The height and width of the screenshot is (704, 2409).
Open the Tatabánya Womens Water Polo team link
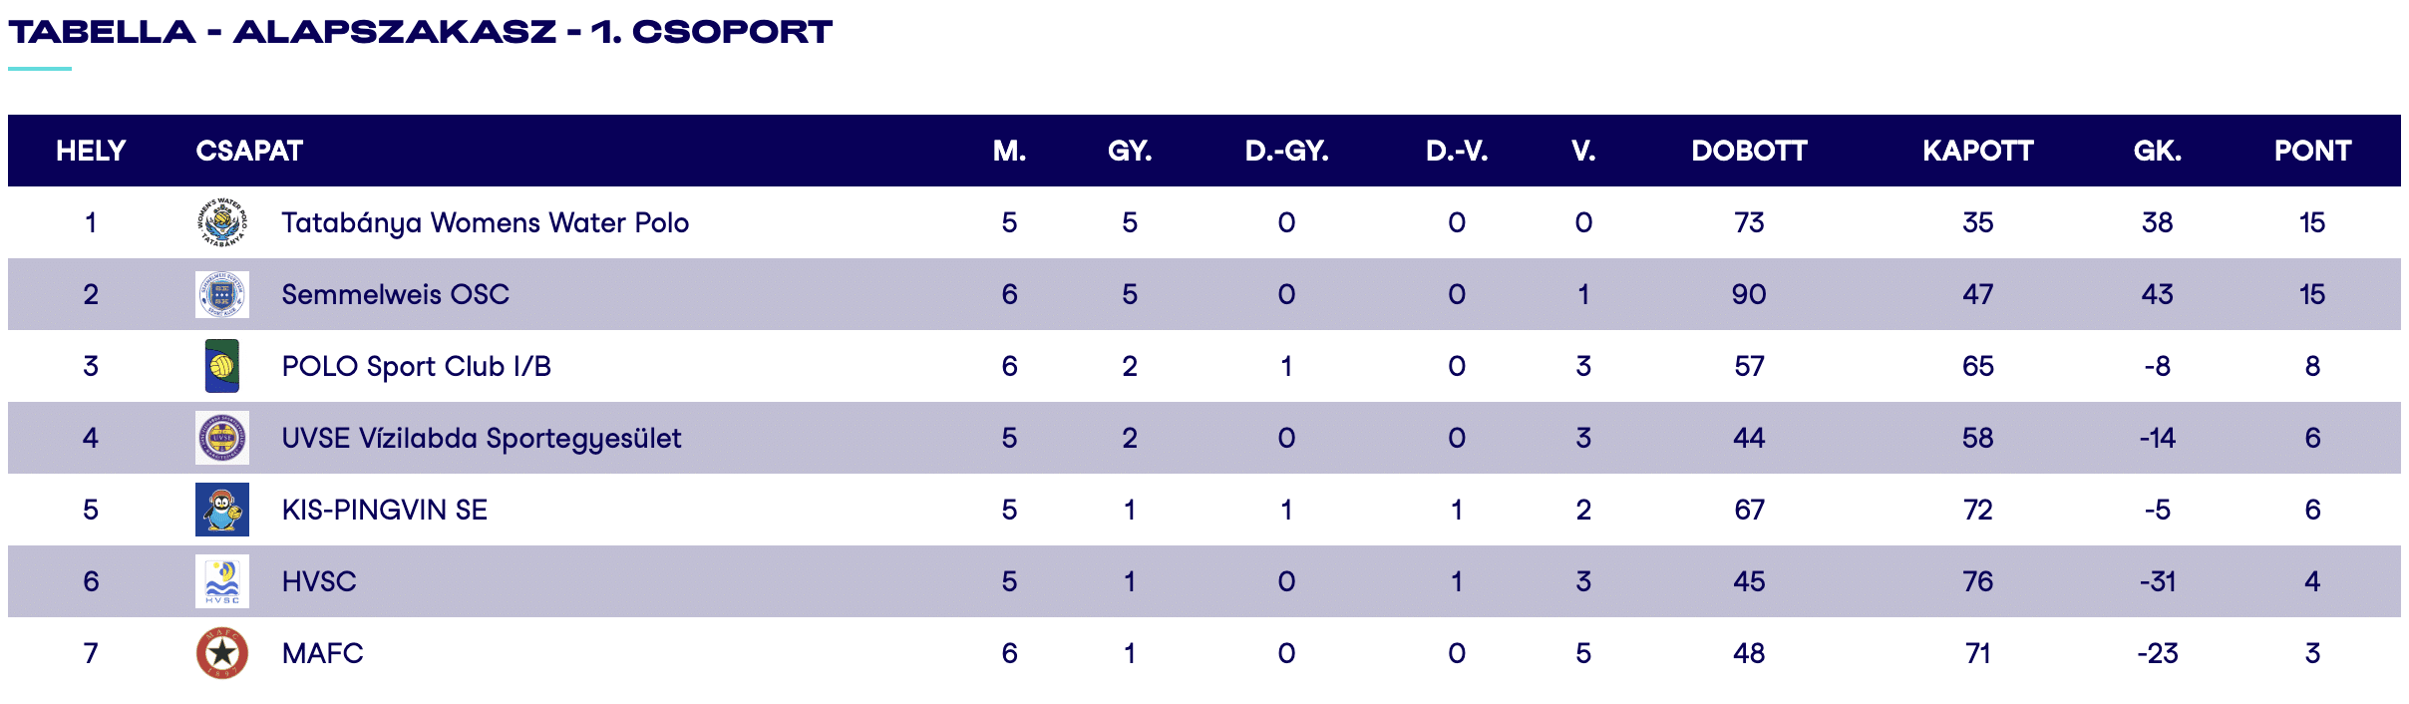(x=485, y=222)
